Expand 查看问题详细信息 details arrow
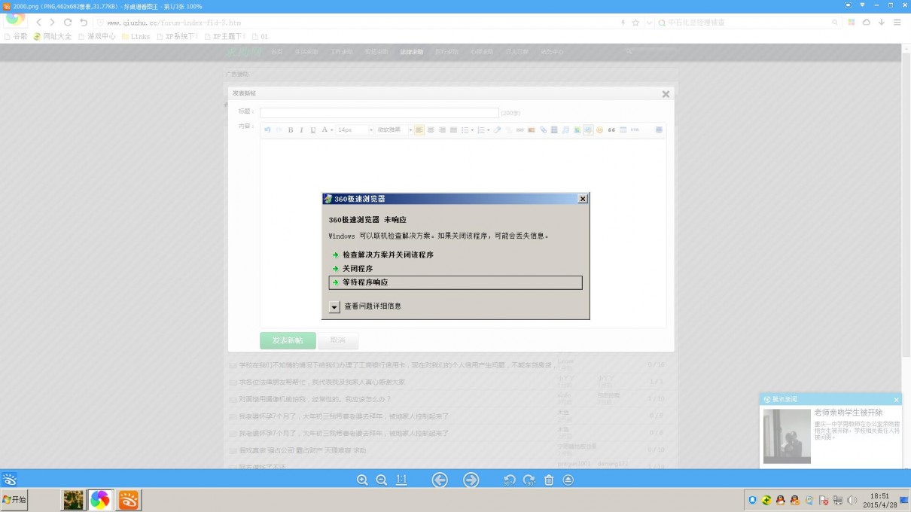The width and height of the screenshot is (911, 512). [335, 307]
